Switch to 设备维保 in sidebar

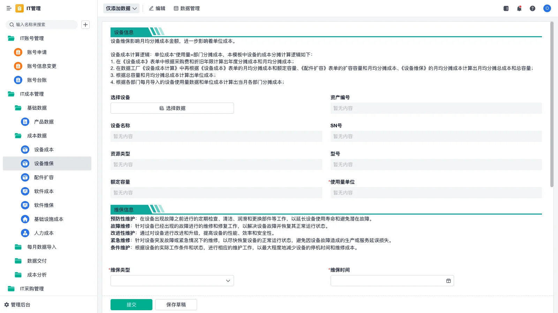click(44, 163)
